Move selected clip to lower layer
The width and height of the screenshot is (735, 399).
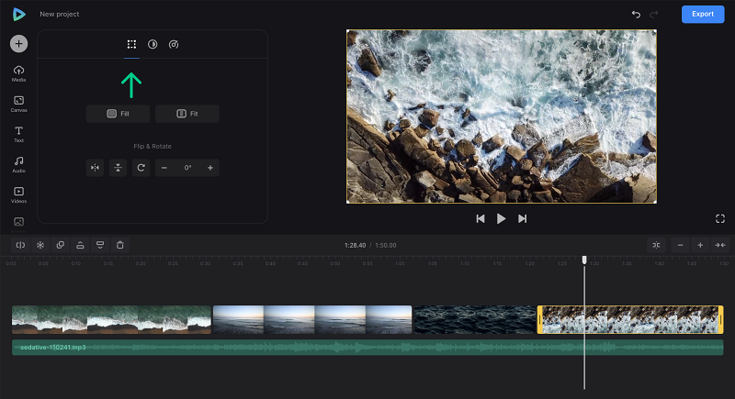click(x=100, y=245)
